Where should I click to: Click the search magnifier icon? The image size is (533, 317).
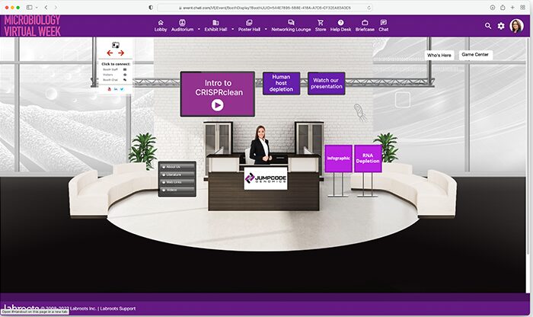(488, 25)
